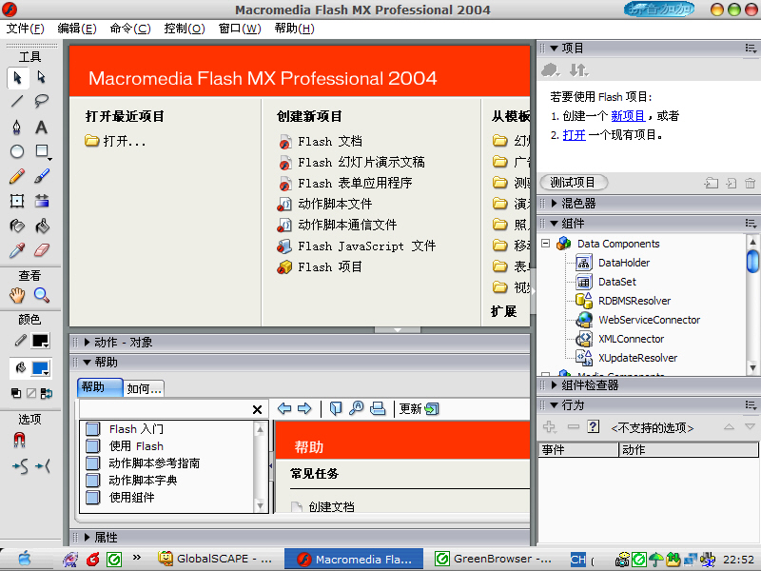Select the Pen tool
The image size is (761, 571).
pyautogui.click(x=17, y=127)
